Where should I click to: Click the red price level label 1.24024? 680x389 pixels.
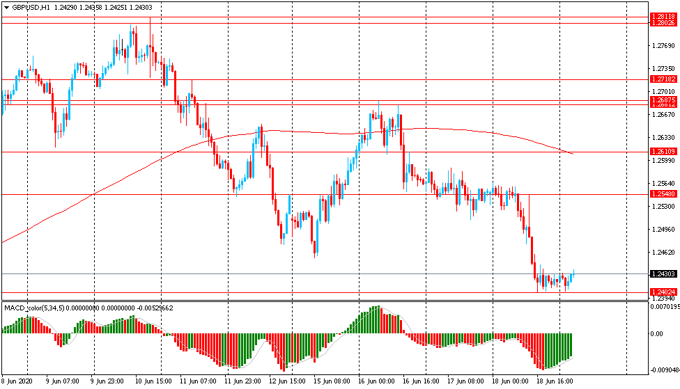(663, 292)
